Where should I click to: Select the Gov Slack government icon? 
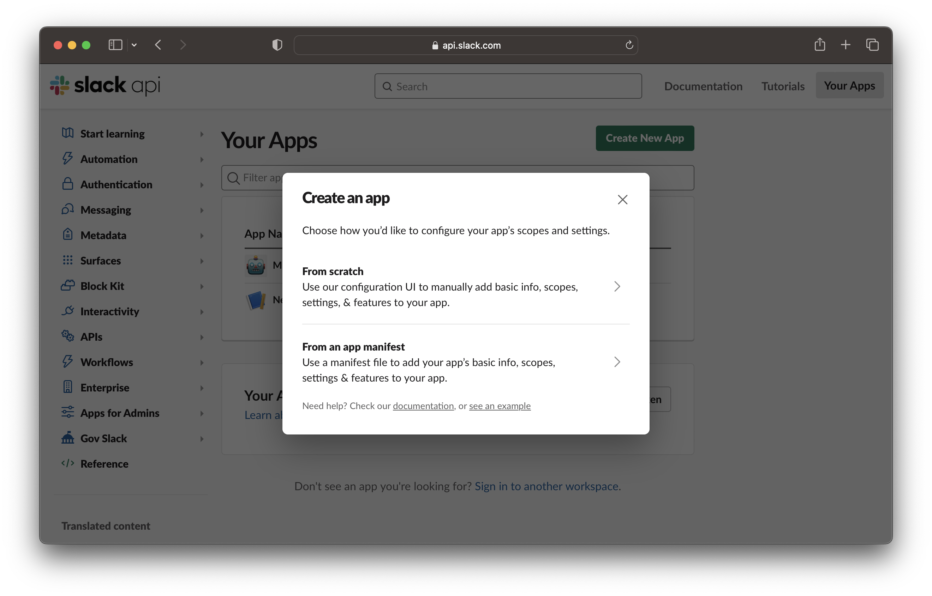[x=68, y=438]
